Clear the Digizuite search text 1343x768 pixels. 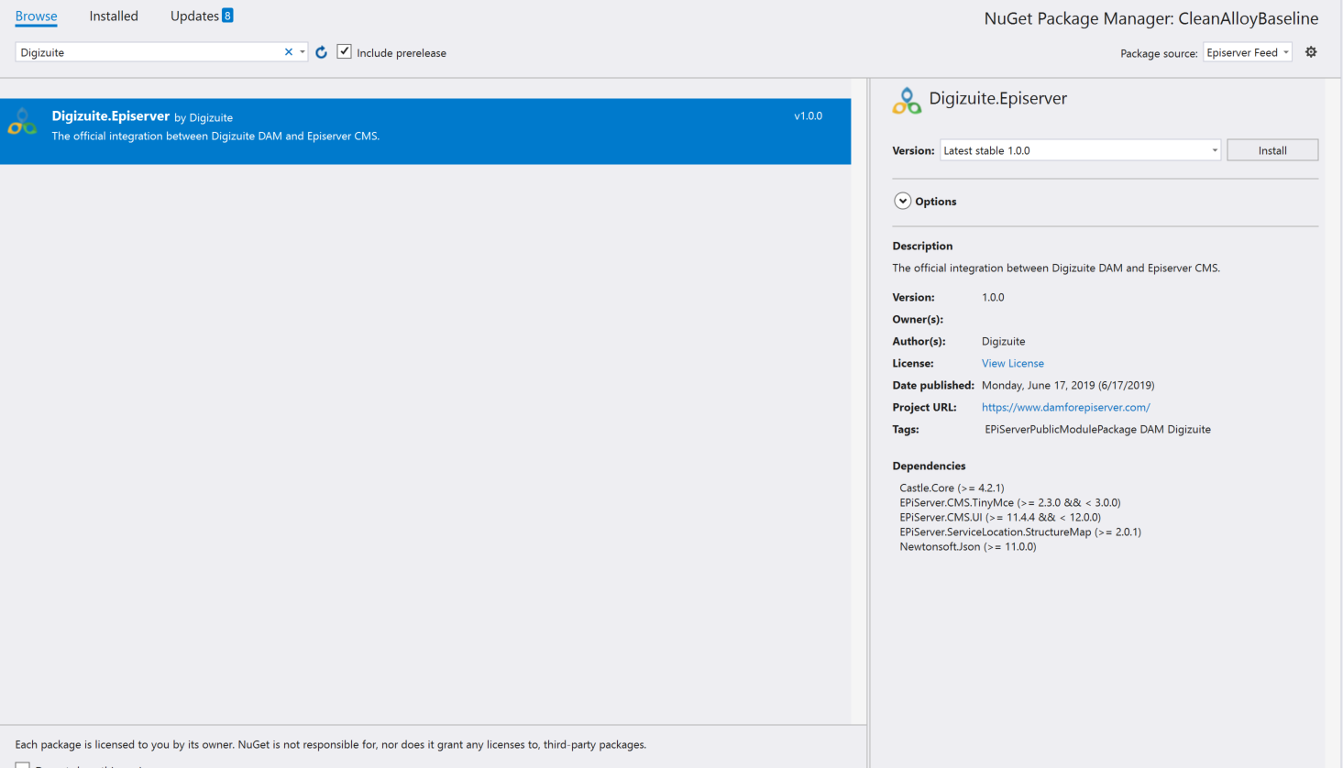289,52
